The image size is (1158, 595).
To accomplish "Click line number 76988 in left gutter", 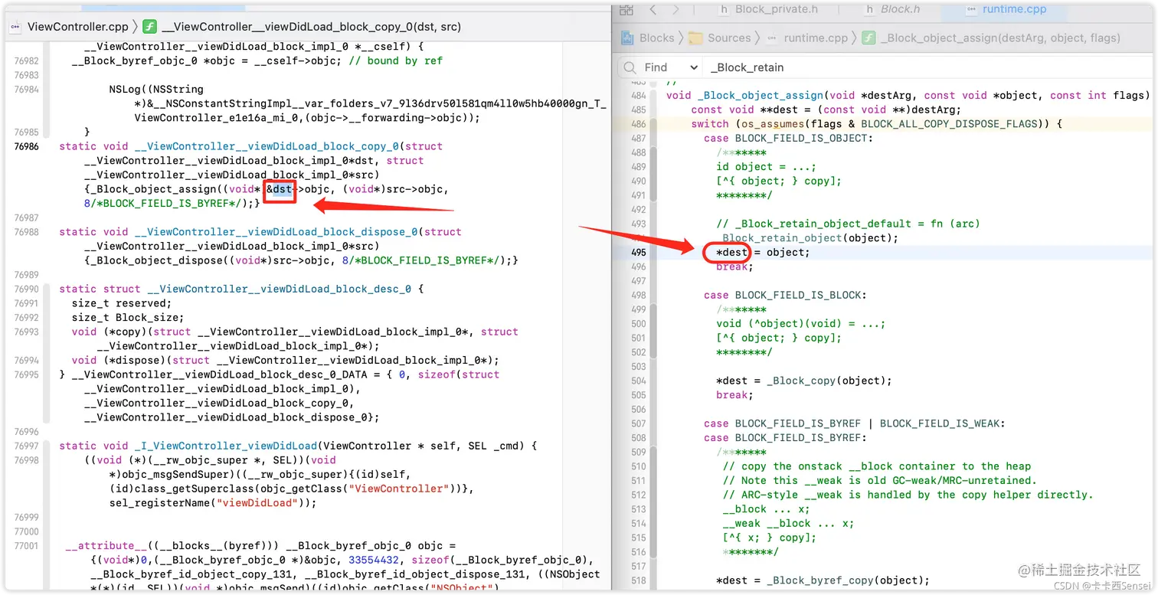I will click(x=26, y=232).
